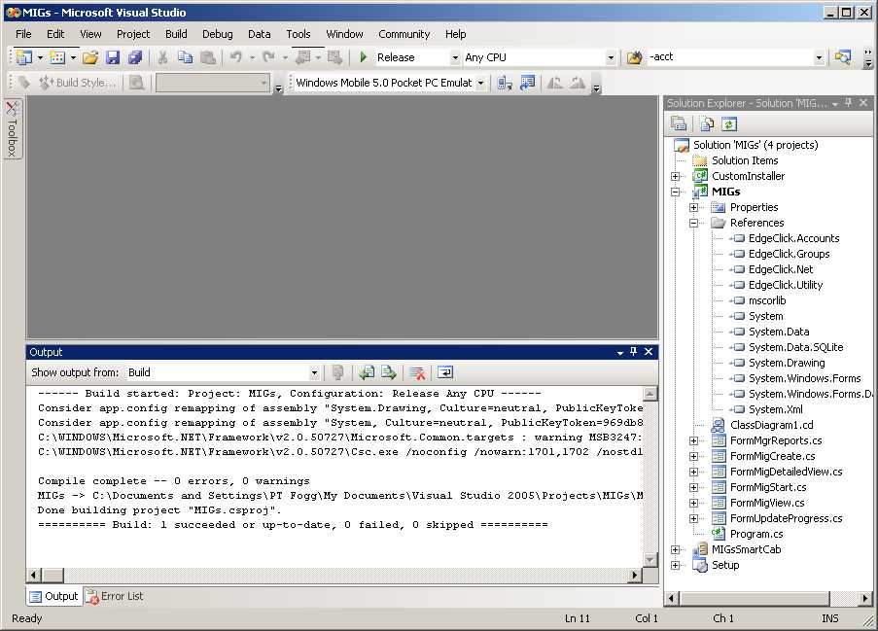Select ClassDiagram1.cd file
The width and height of the screenshot is (878, 631).
click(772, 425)
